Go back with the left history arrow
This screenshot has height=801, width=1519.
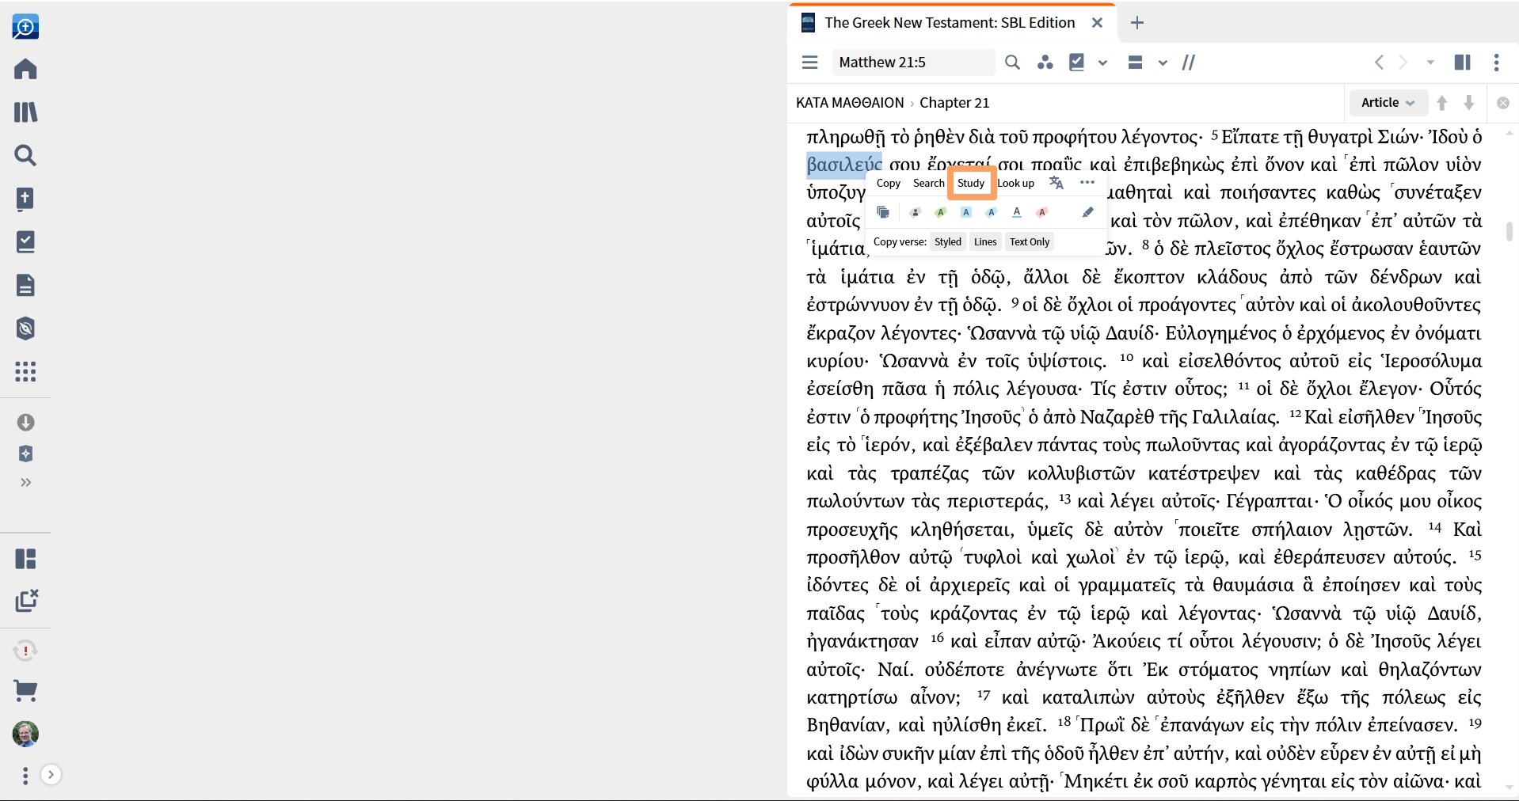[x=1379, y=62]
